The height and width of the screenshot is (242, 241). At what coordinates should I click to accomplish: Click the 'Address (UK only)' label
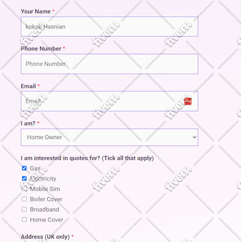click(45, 237)
